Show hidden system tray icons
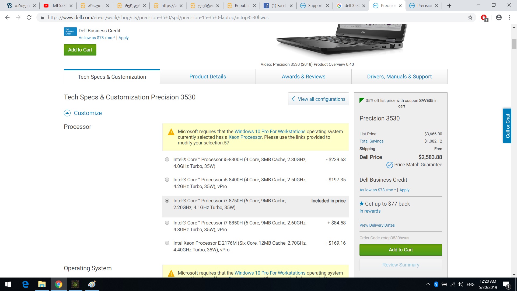Viewport: 517px width, 291px height. click(x=428, y=284)
